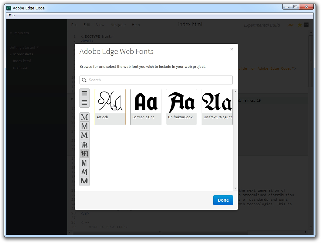Open the Navigate menu
The height and width of the screenshot is (243, 321).
pyautogui.click(x=118, y=25)
